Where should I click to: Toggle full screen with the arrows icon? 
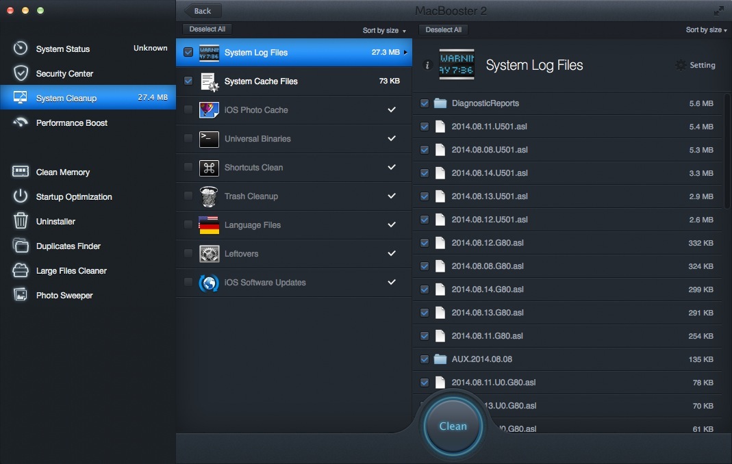pos(718,11)
